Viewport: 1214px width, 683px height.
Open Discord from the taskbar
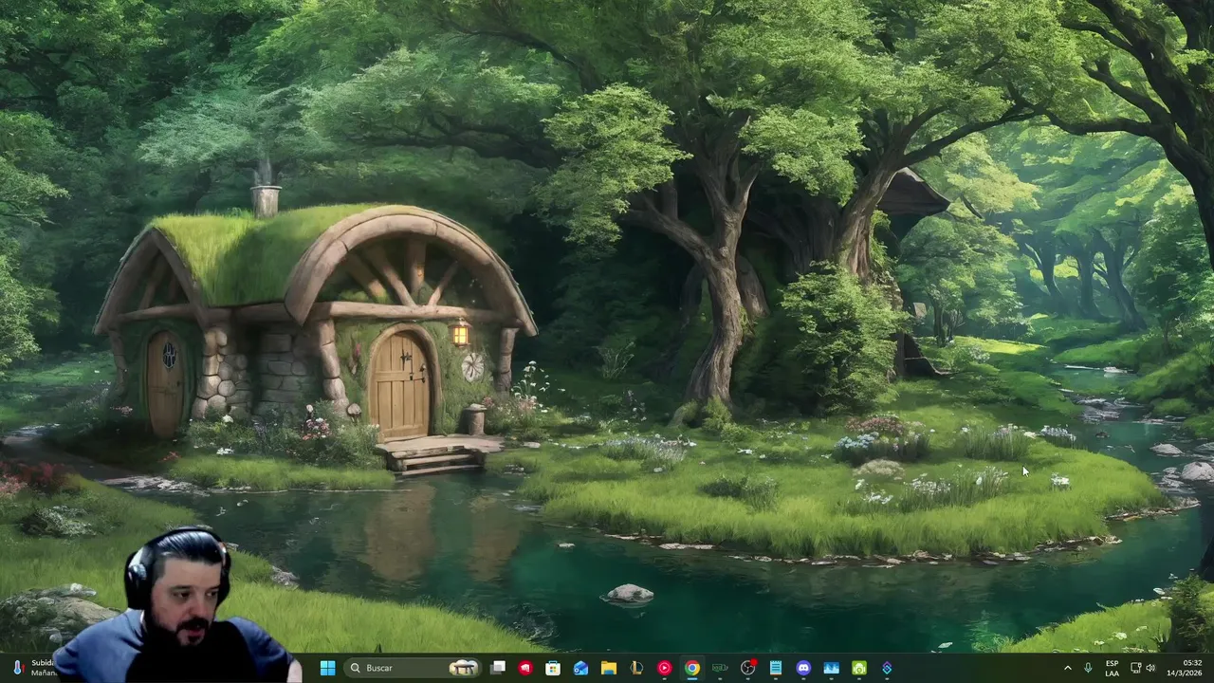click(803, 668)
